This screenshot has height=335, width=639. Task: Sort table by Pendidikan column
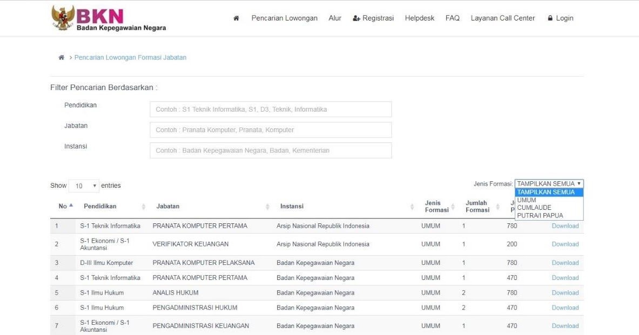[x=143, y=207]
